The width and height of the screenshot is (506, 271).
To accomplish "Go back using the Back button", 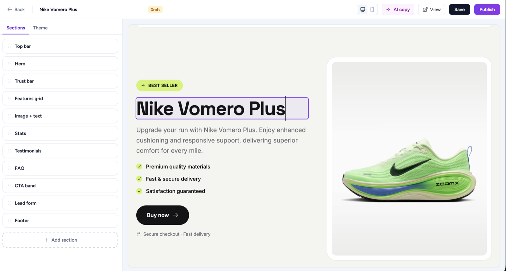I will [x=16, y=9].
